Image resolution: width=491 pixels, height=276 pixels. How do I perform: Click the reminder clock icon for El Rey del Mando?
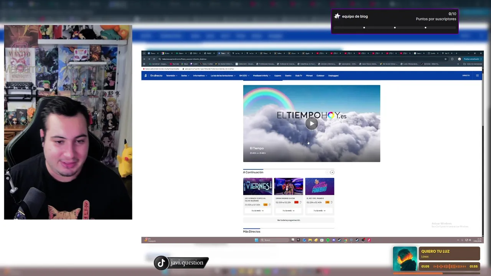[x=331, y=202]
